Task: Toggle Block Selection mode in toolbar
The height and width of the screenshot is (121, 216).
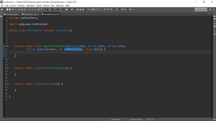Action: click(x=100, y=9)
